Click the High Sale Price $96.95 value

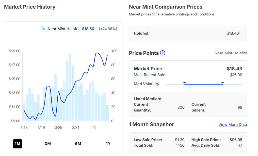[236, 140]
